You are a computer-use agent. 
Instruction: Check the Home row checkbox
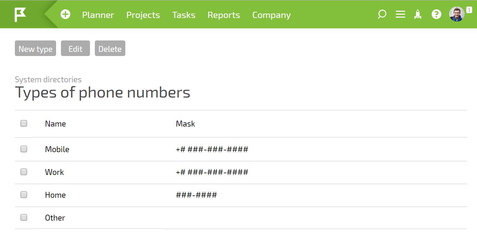click(x=24, y=195)
